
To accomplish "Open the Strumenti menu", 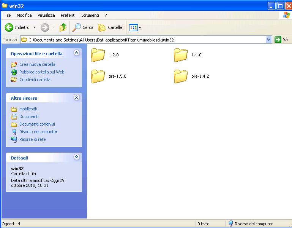I will click(x=90, y=15).
